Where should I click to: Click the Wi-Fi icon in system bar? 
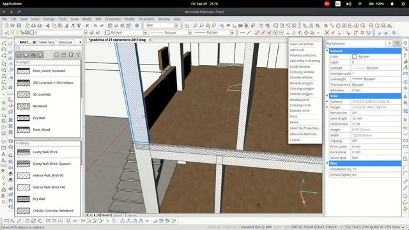tap(360, 4)
